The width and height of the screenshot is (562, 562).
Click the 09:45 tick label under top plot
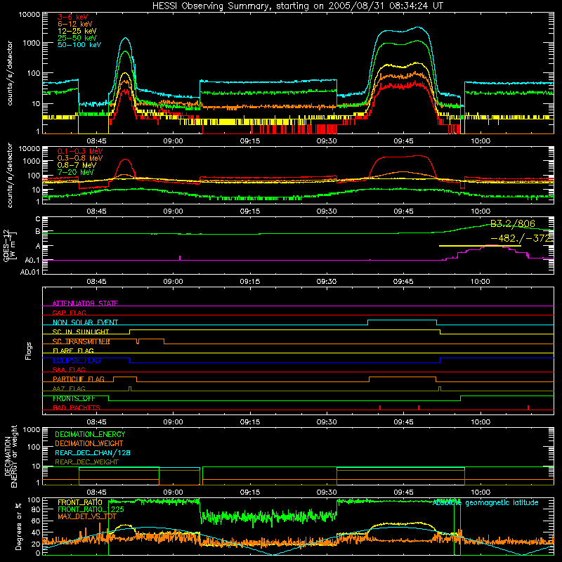(x=403, y=141)
